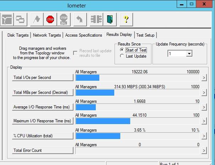Expand details arrow for Total MBs per Second
The height and width of the screenshot is (165, 215).
tap(204, 92)
